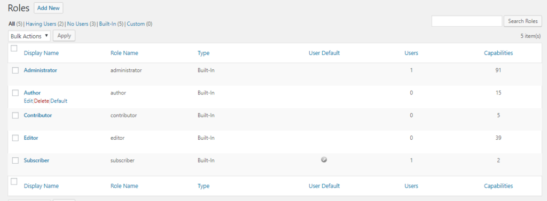
Task: Focus the role search text field
Action: click(x=467, y=21)
